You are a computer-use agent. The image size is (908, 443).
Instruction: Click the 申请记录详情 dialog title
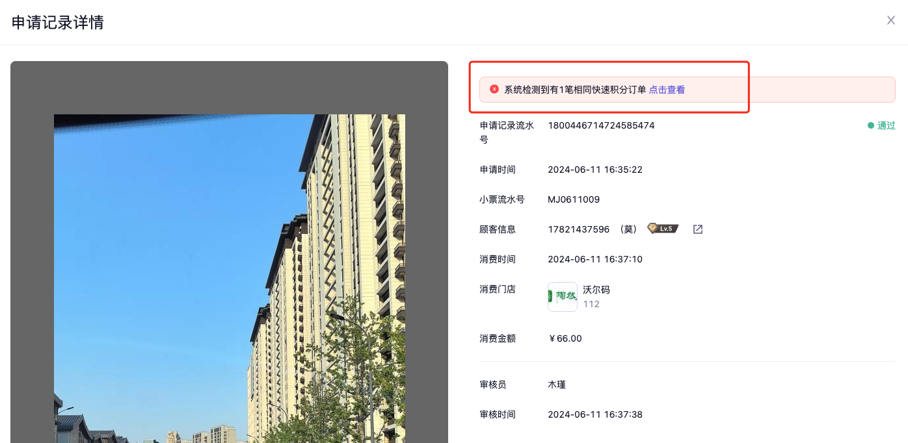coord(58,23)
